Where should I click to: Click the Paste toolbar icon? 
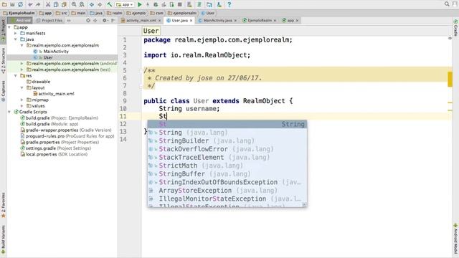(x=64, y=4)
